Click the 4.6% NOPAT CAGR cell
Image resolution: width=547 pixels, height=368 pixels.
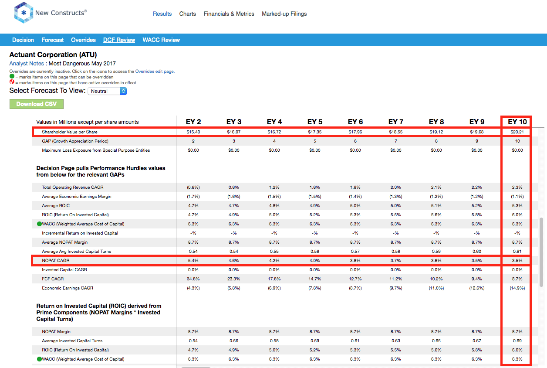pyautogui.click(x=234, y=261)
